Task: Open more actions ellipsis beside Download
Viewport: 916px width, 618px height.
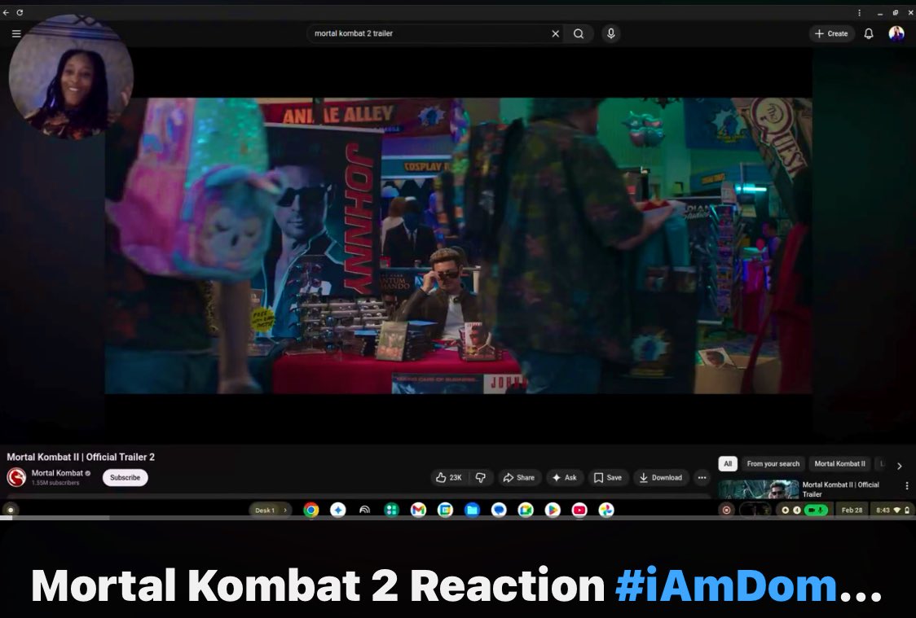Action: pyautogui.click(x=702, y=477)
